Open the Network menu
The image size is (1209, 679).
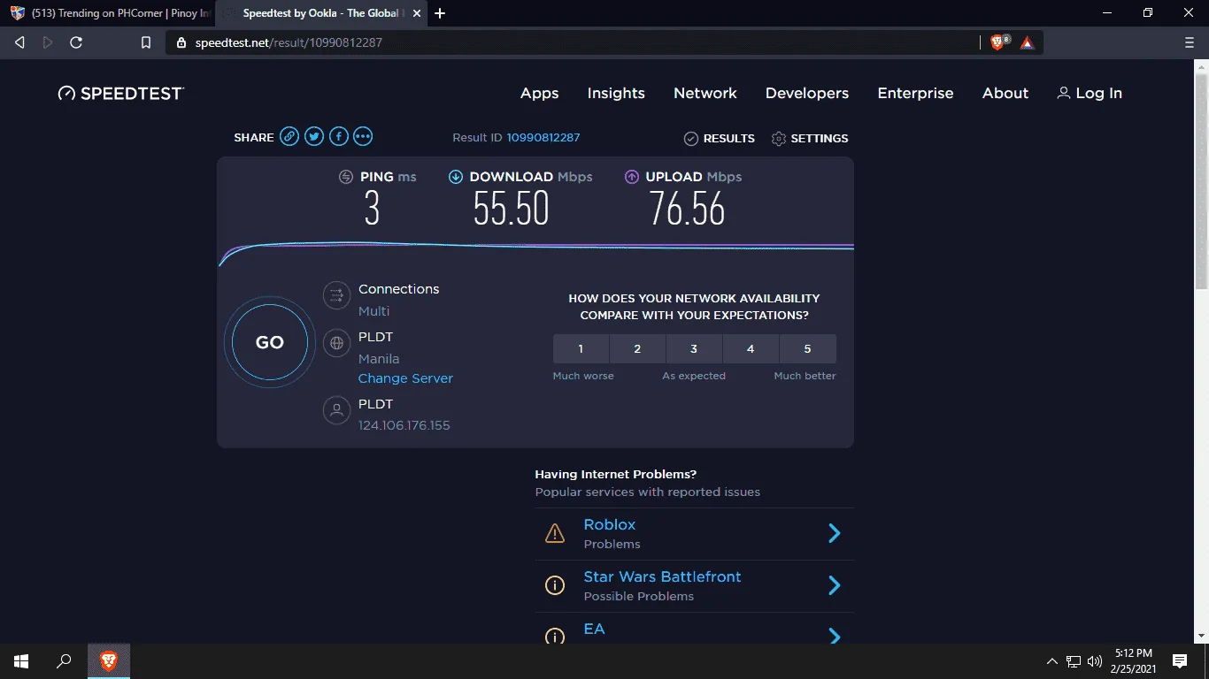[705, 93]
